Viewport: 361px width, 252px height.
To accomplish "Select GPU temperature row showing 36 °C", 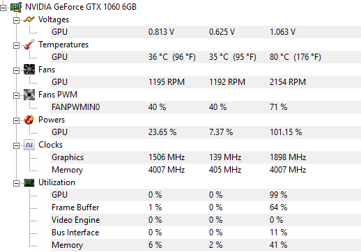I will (206, 57).
